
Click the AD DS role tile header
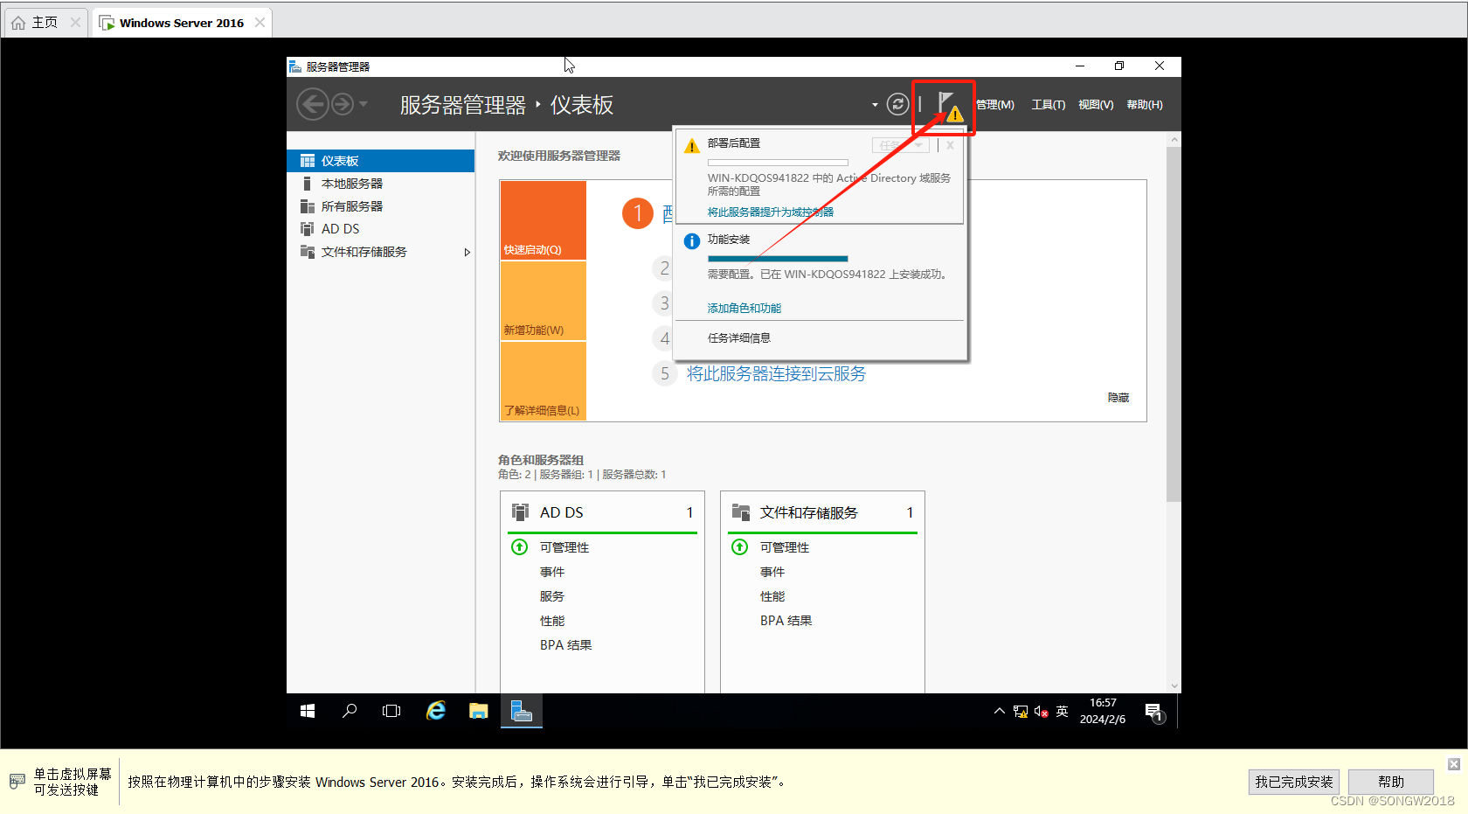[602, 512]
